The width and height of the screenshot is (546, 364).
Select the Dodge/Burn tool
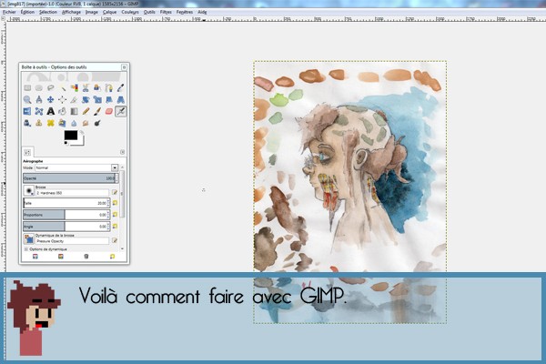(97, 124)
